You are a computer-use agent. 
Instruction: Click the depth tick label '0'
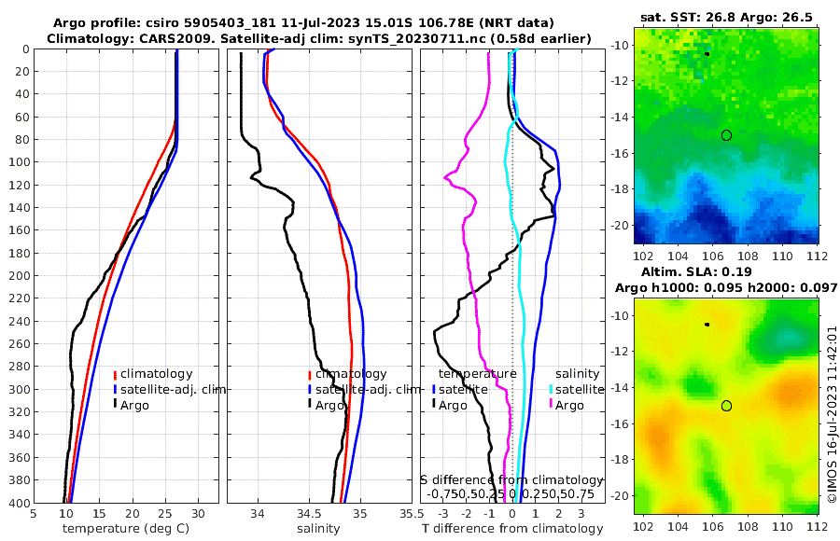coord(26,49)
